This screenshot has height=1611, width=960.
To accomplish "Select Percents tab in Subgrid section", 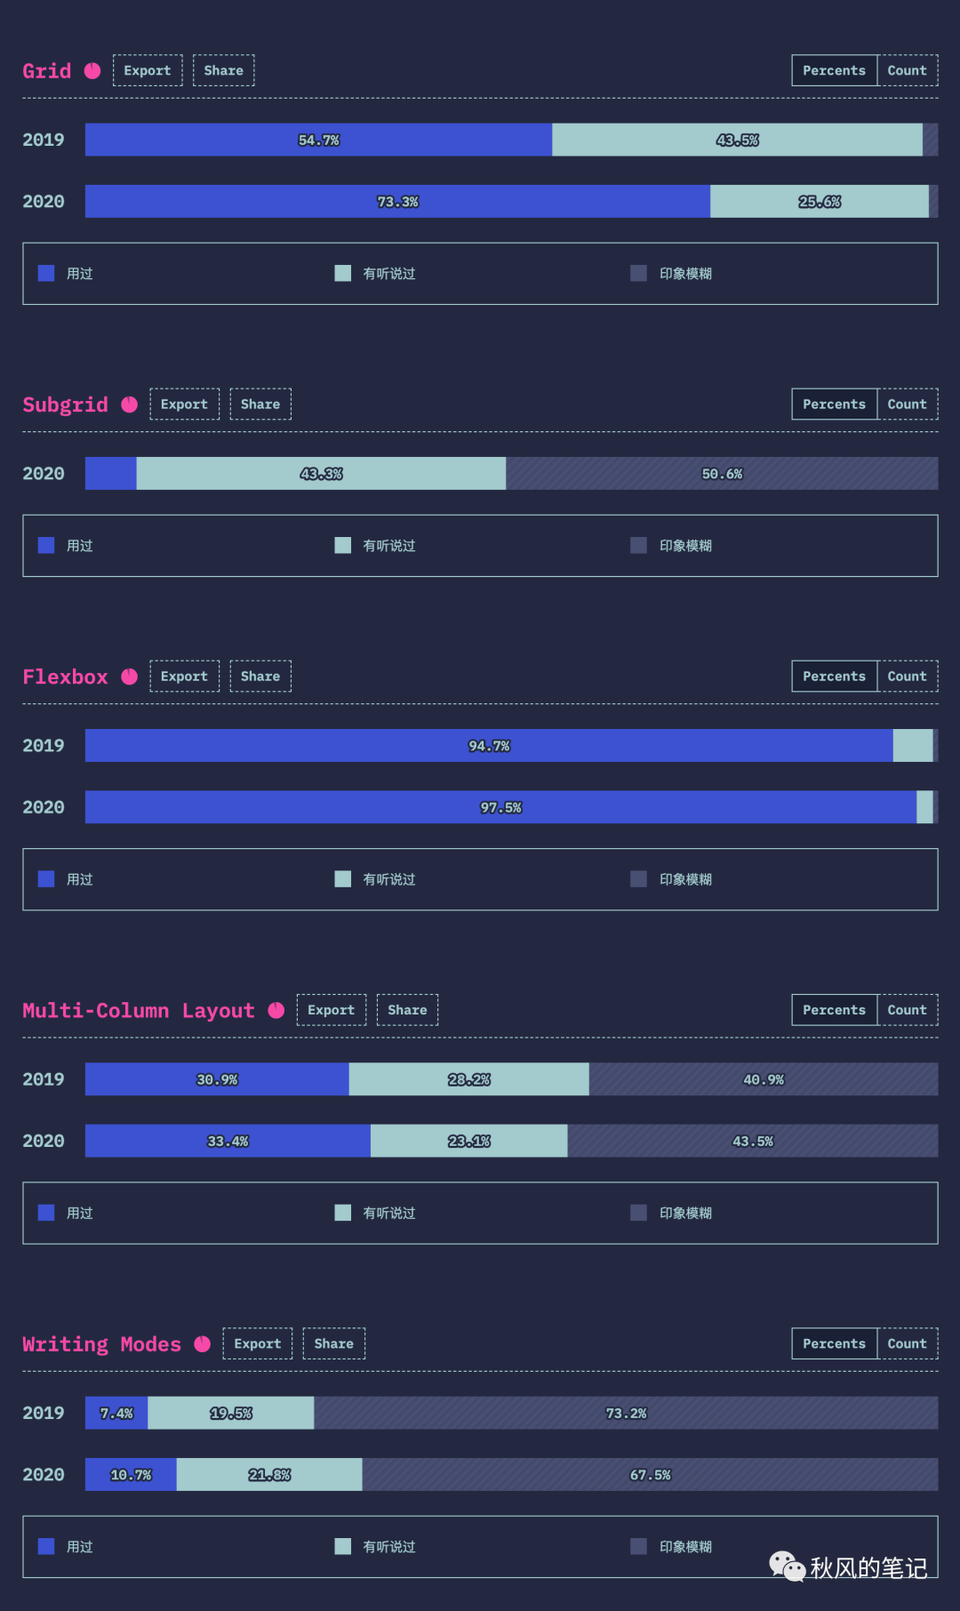I will click(834, 405).
